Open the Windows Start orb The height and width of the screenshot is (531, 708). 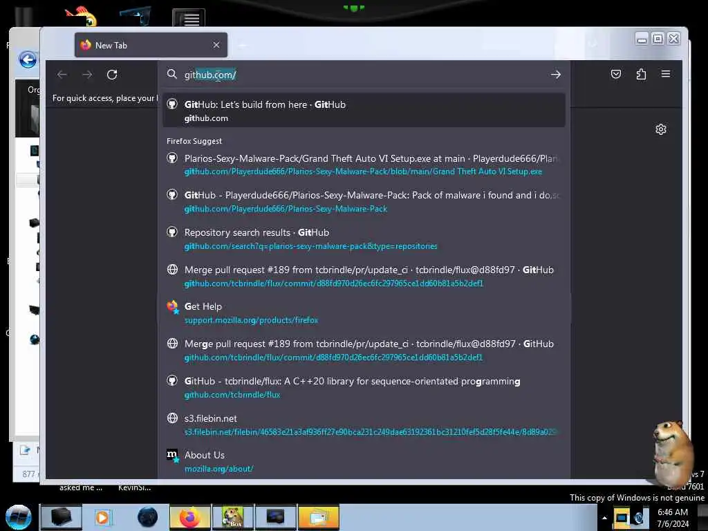[x=19, y=517]
